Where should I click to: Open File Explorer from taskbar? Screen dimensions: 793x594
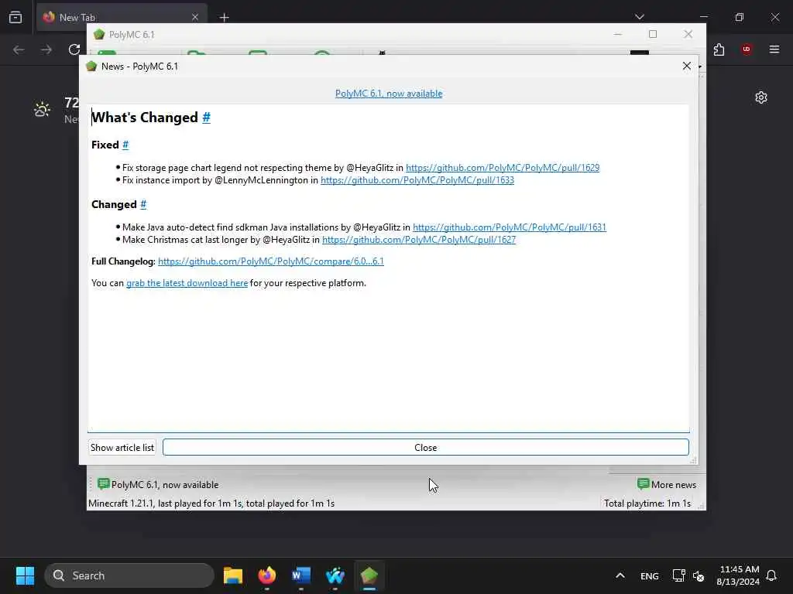click(233, 575)
